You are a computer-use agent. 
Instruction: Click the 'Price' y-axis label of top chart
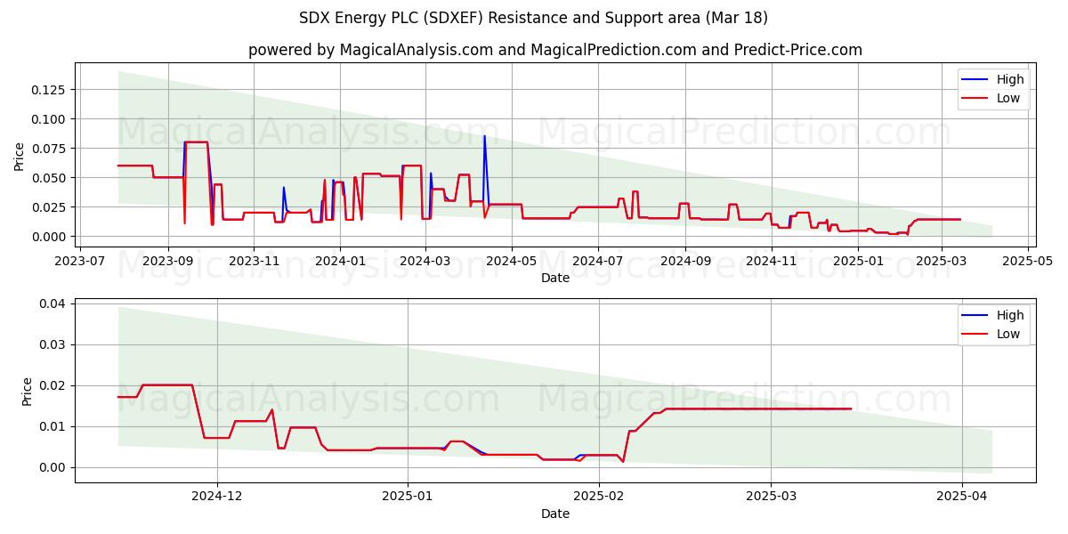click(x=20, y=156)
